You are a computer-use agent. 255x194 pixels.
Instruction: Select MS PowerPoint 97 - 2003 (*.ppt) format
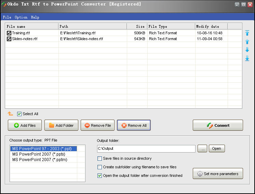pyautogui.click(x=43, y=149)
